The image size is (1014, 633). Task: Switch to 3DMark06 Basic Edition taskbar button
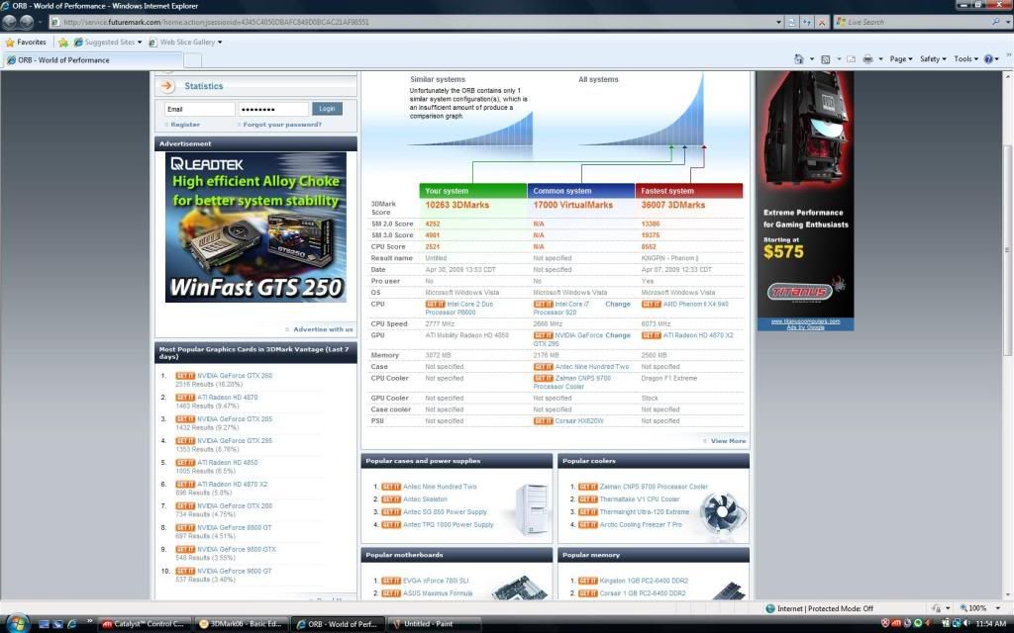click(x=241, y=624)
